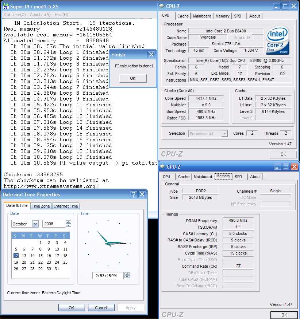The image size is (300, 319).
Task: Click the year spinner arrows
Action: [68, 224]
